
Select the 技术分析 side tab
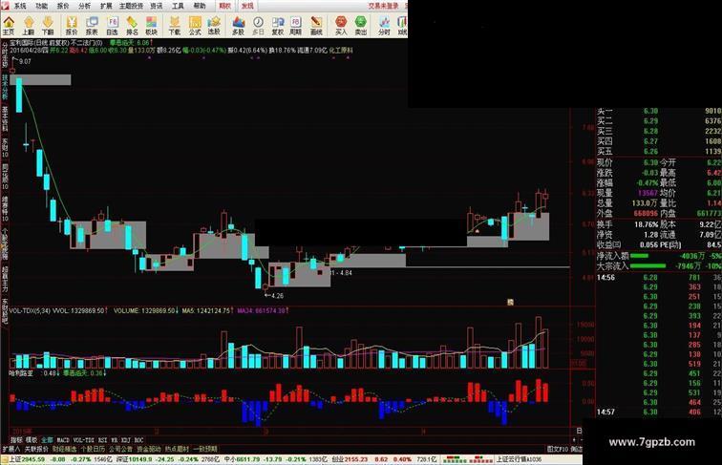click(x=5, y=87)
